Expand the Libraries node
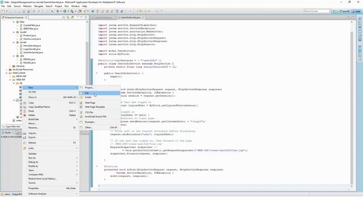 click(10, 66)
